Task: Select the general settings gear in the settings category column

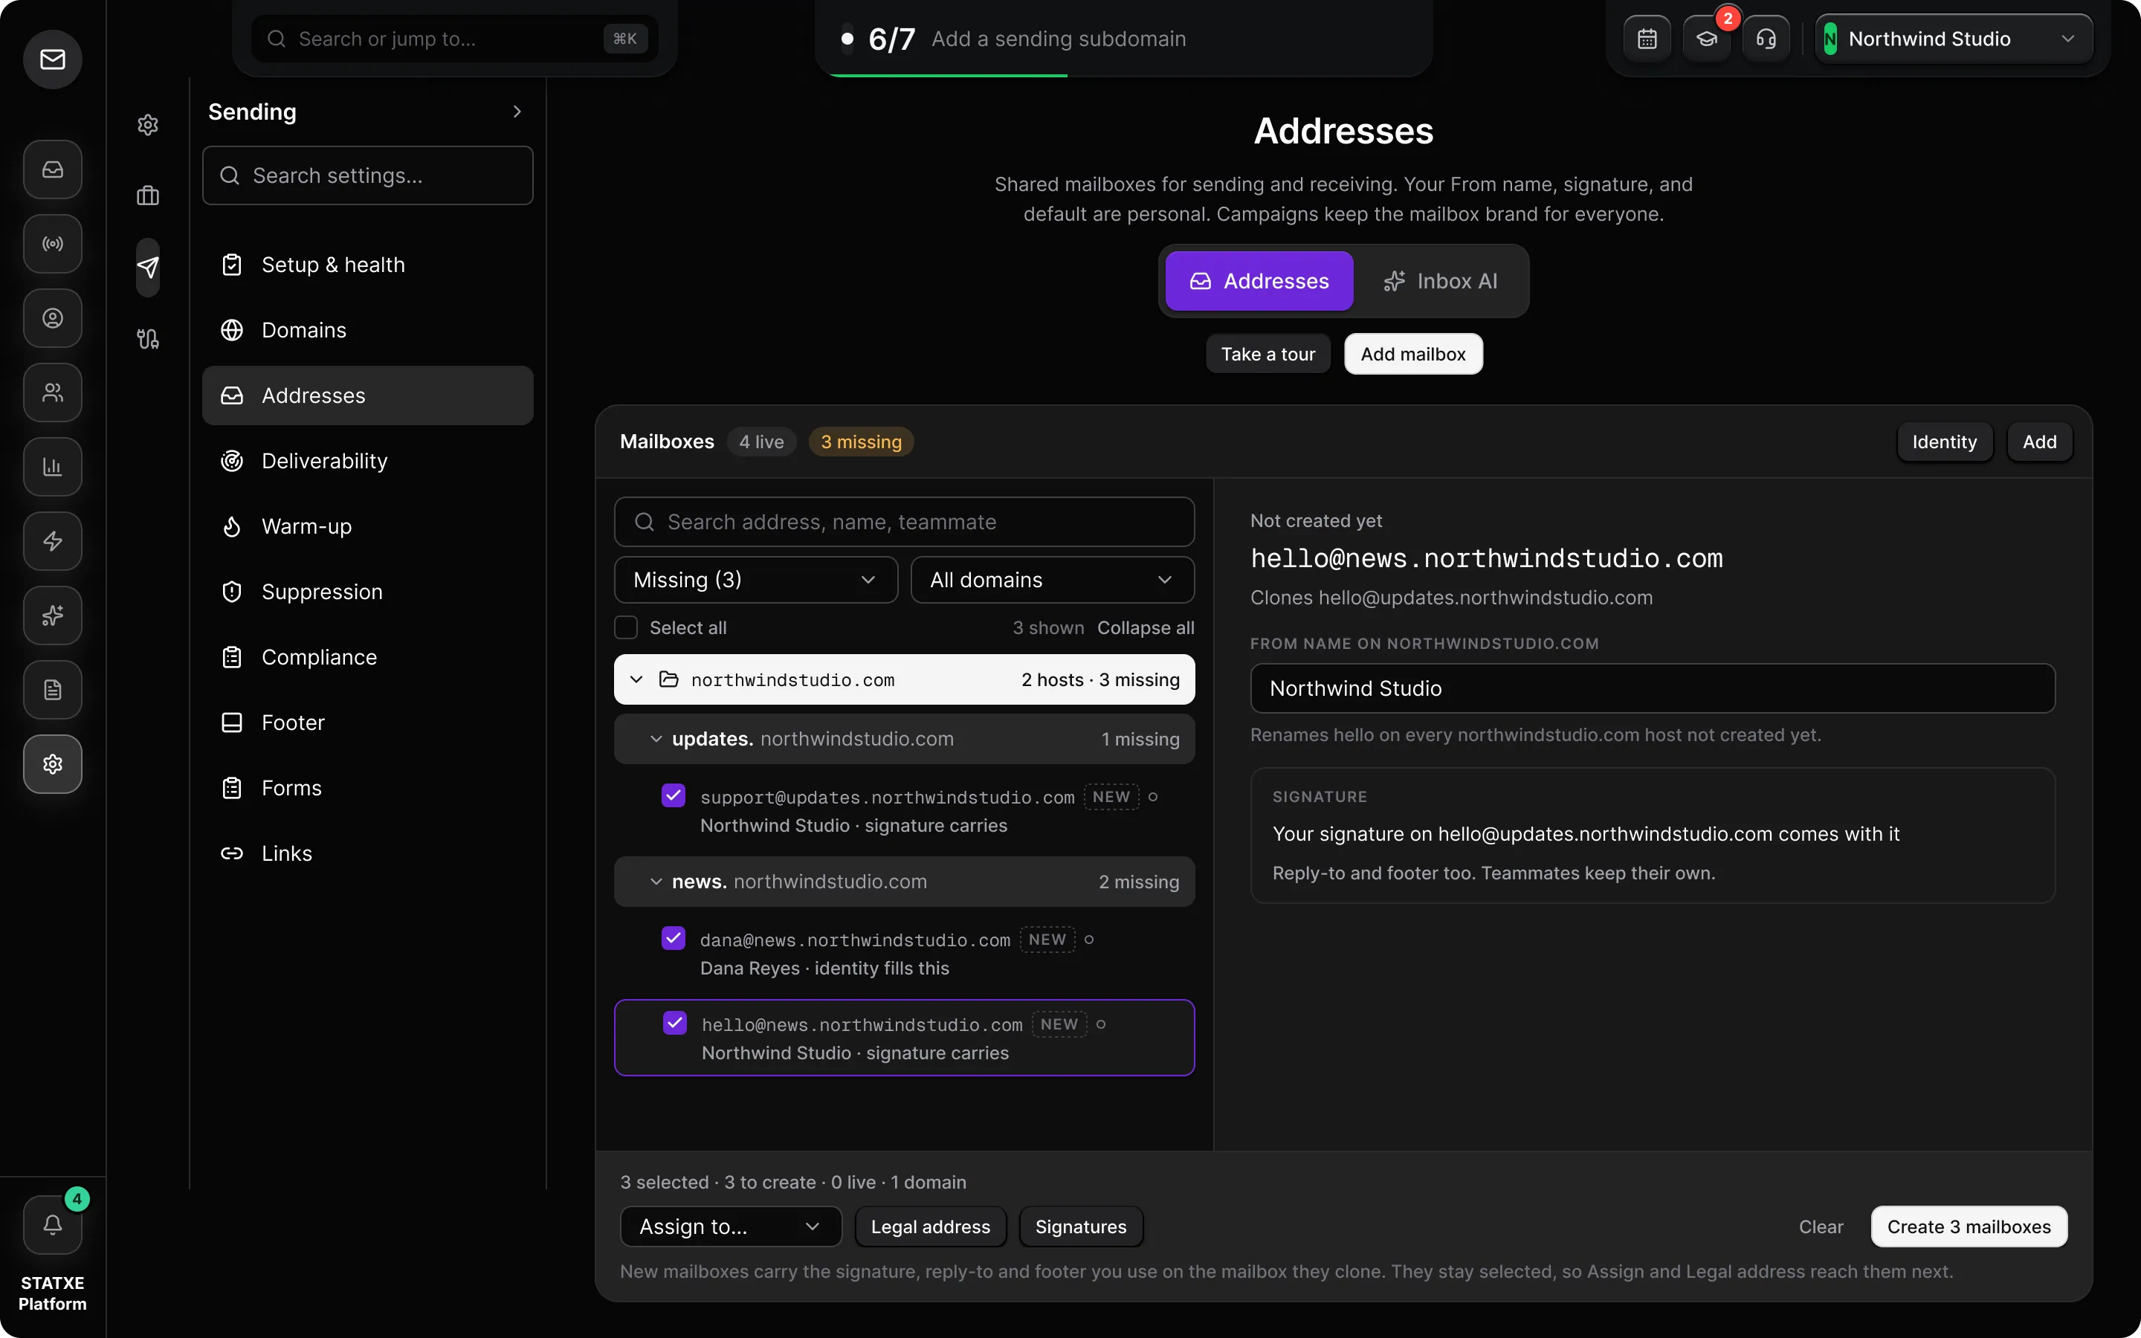Action: click(x=148, y=125)
